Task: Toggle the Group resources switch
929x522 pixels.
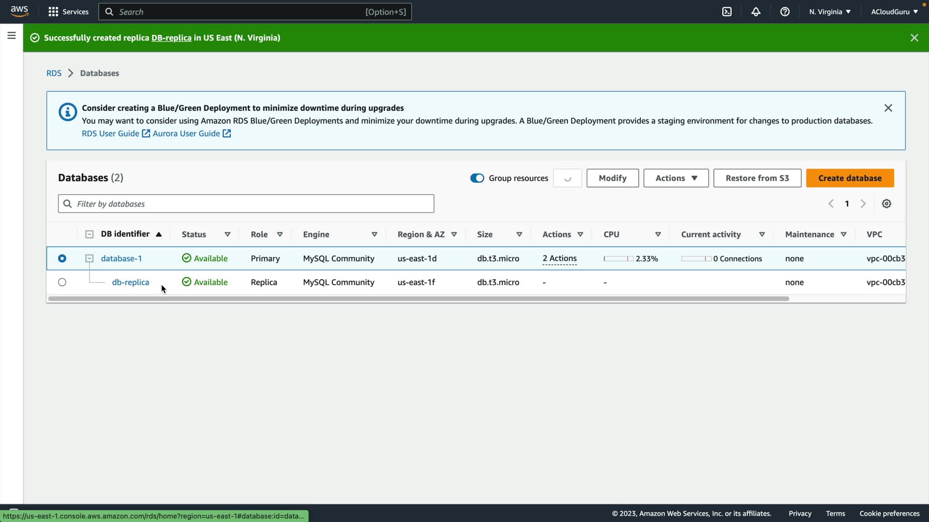Action: pyautogui.click(x=477, y=178)
